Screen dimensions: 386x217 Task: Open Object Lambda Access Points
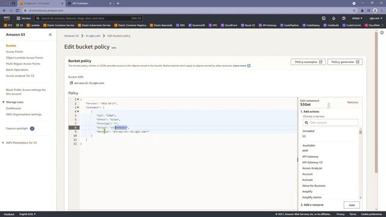click(25, 58)
